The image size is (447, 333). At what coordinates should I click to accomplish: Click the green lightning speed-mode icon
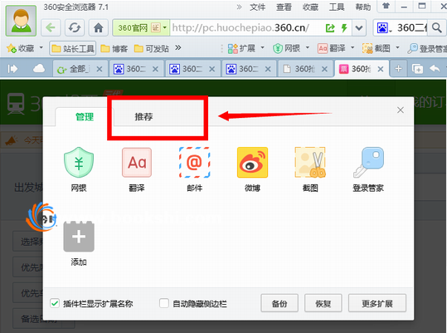pos(344,28)
